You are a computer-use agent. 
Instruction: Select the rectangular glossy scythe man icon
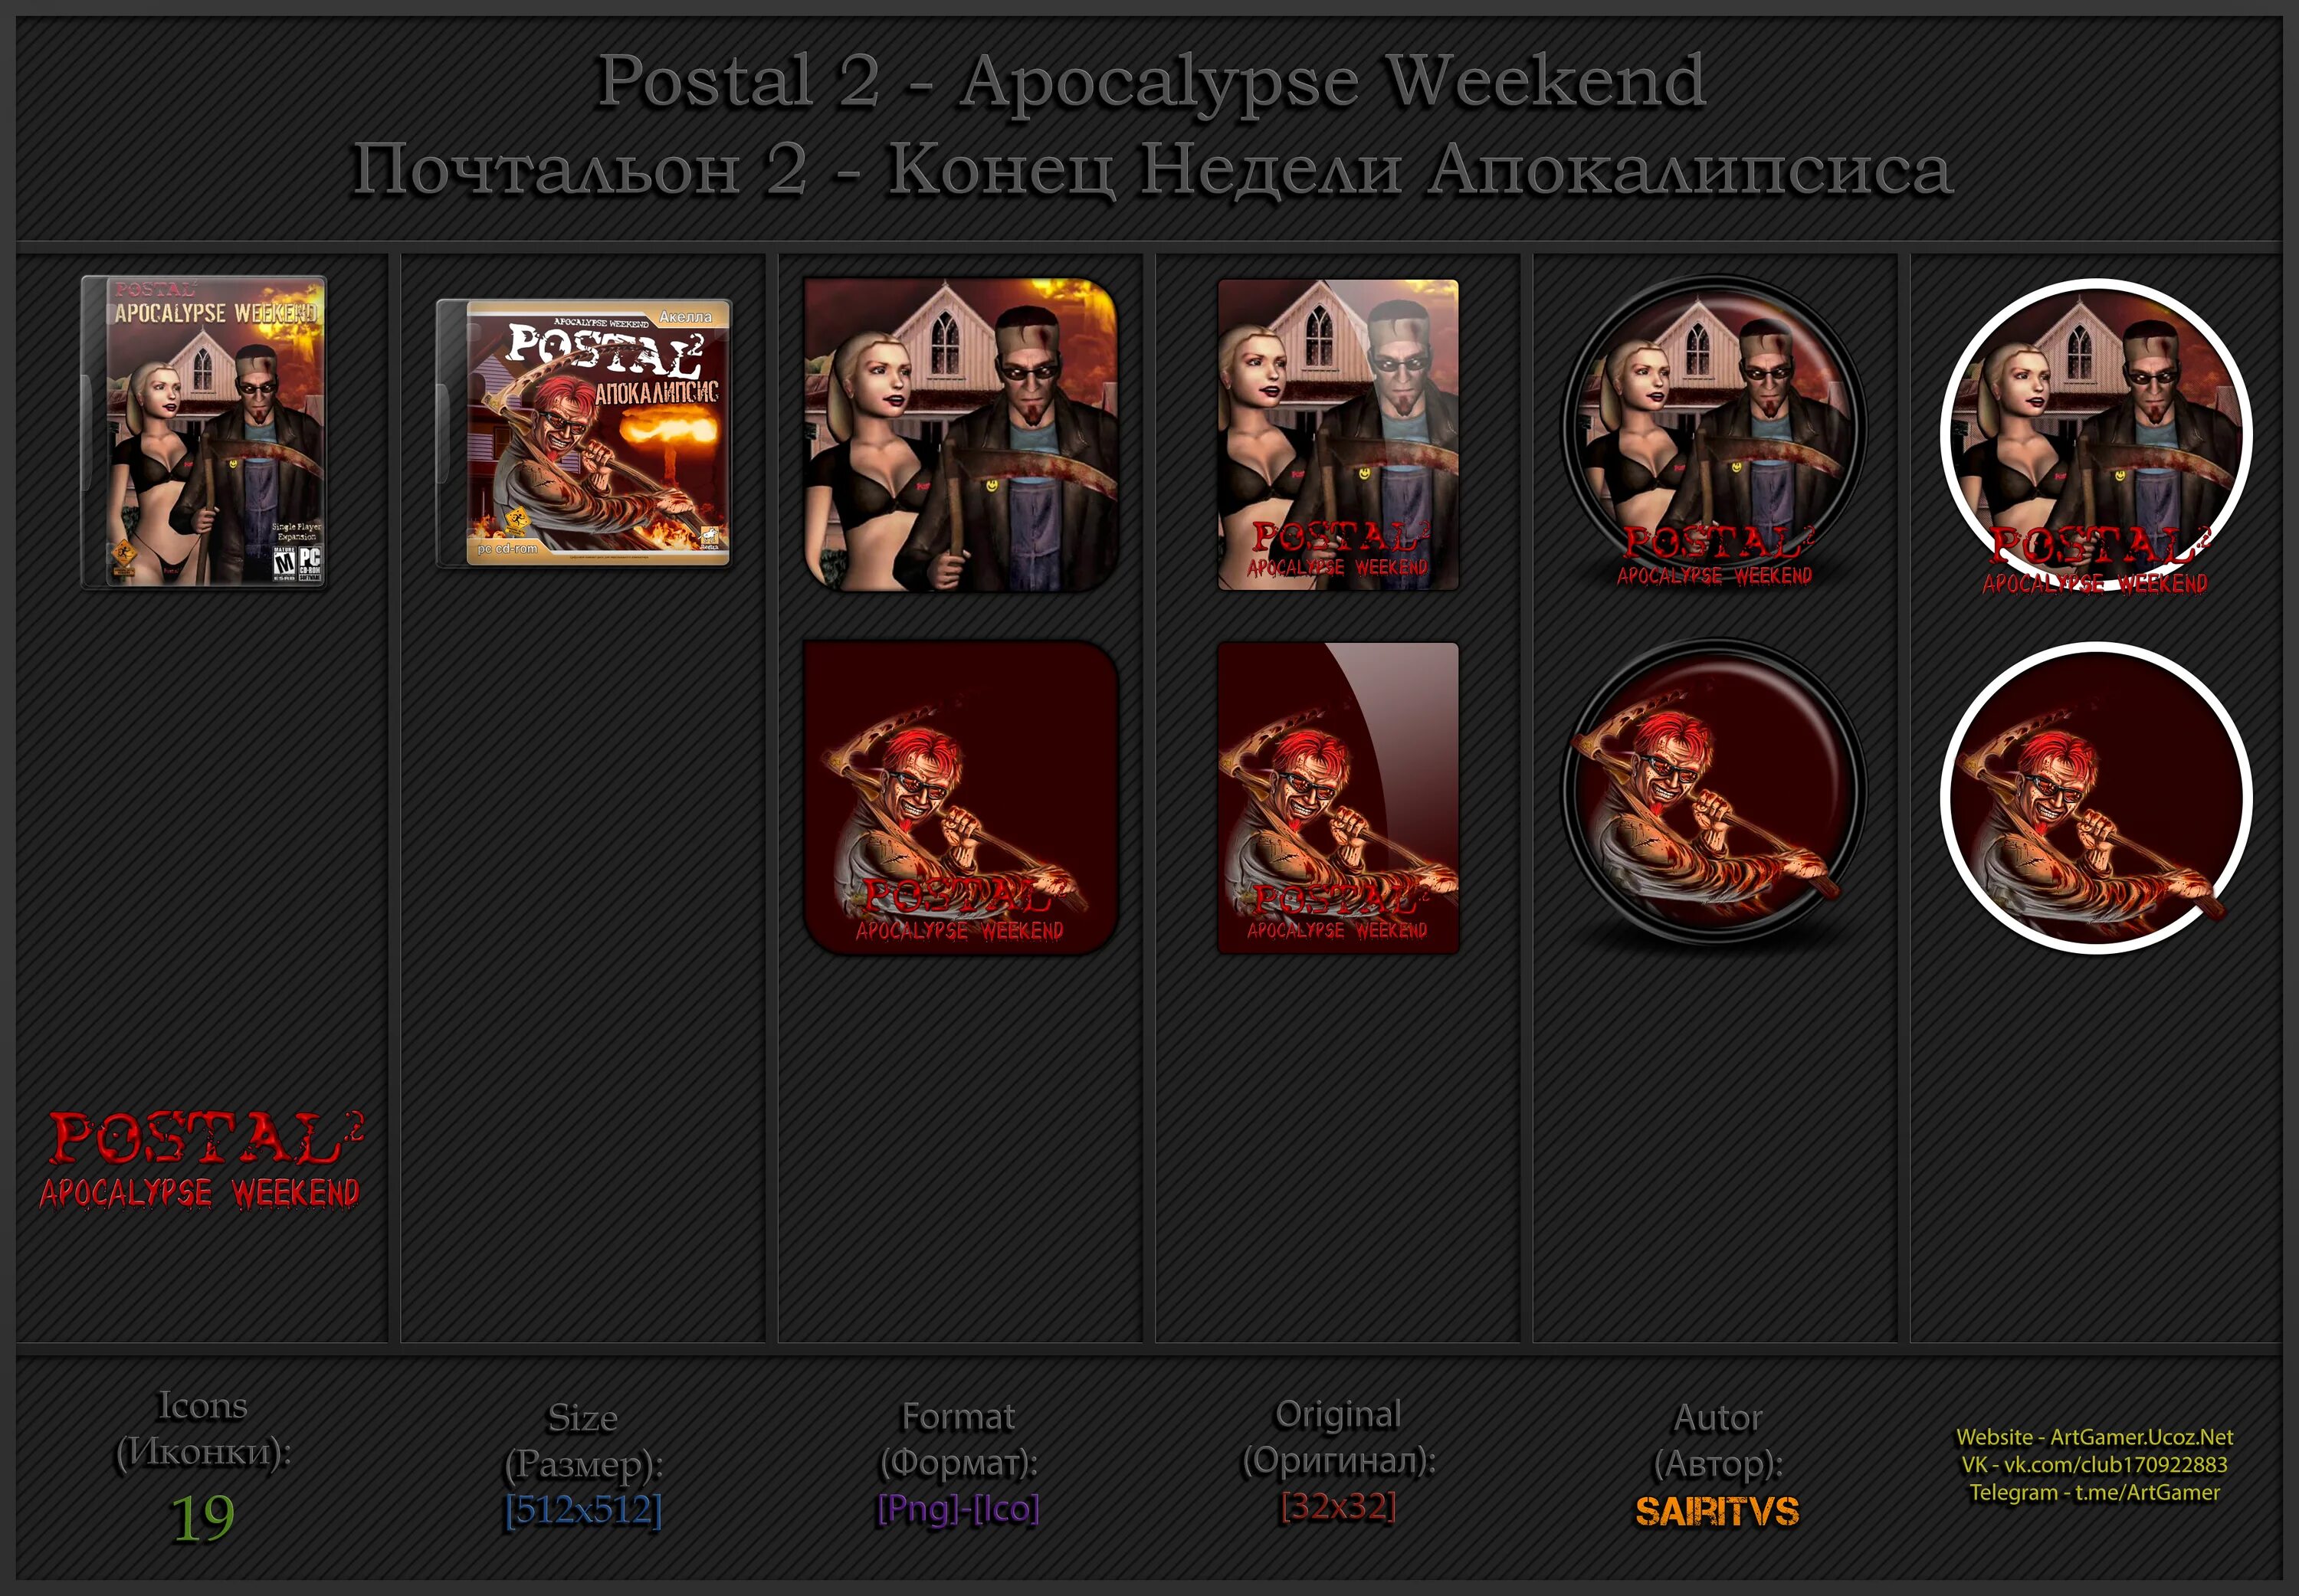[1338, 797]
